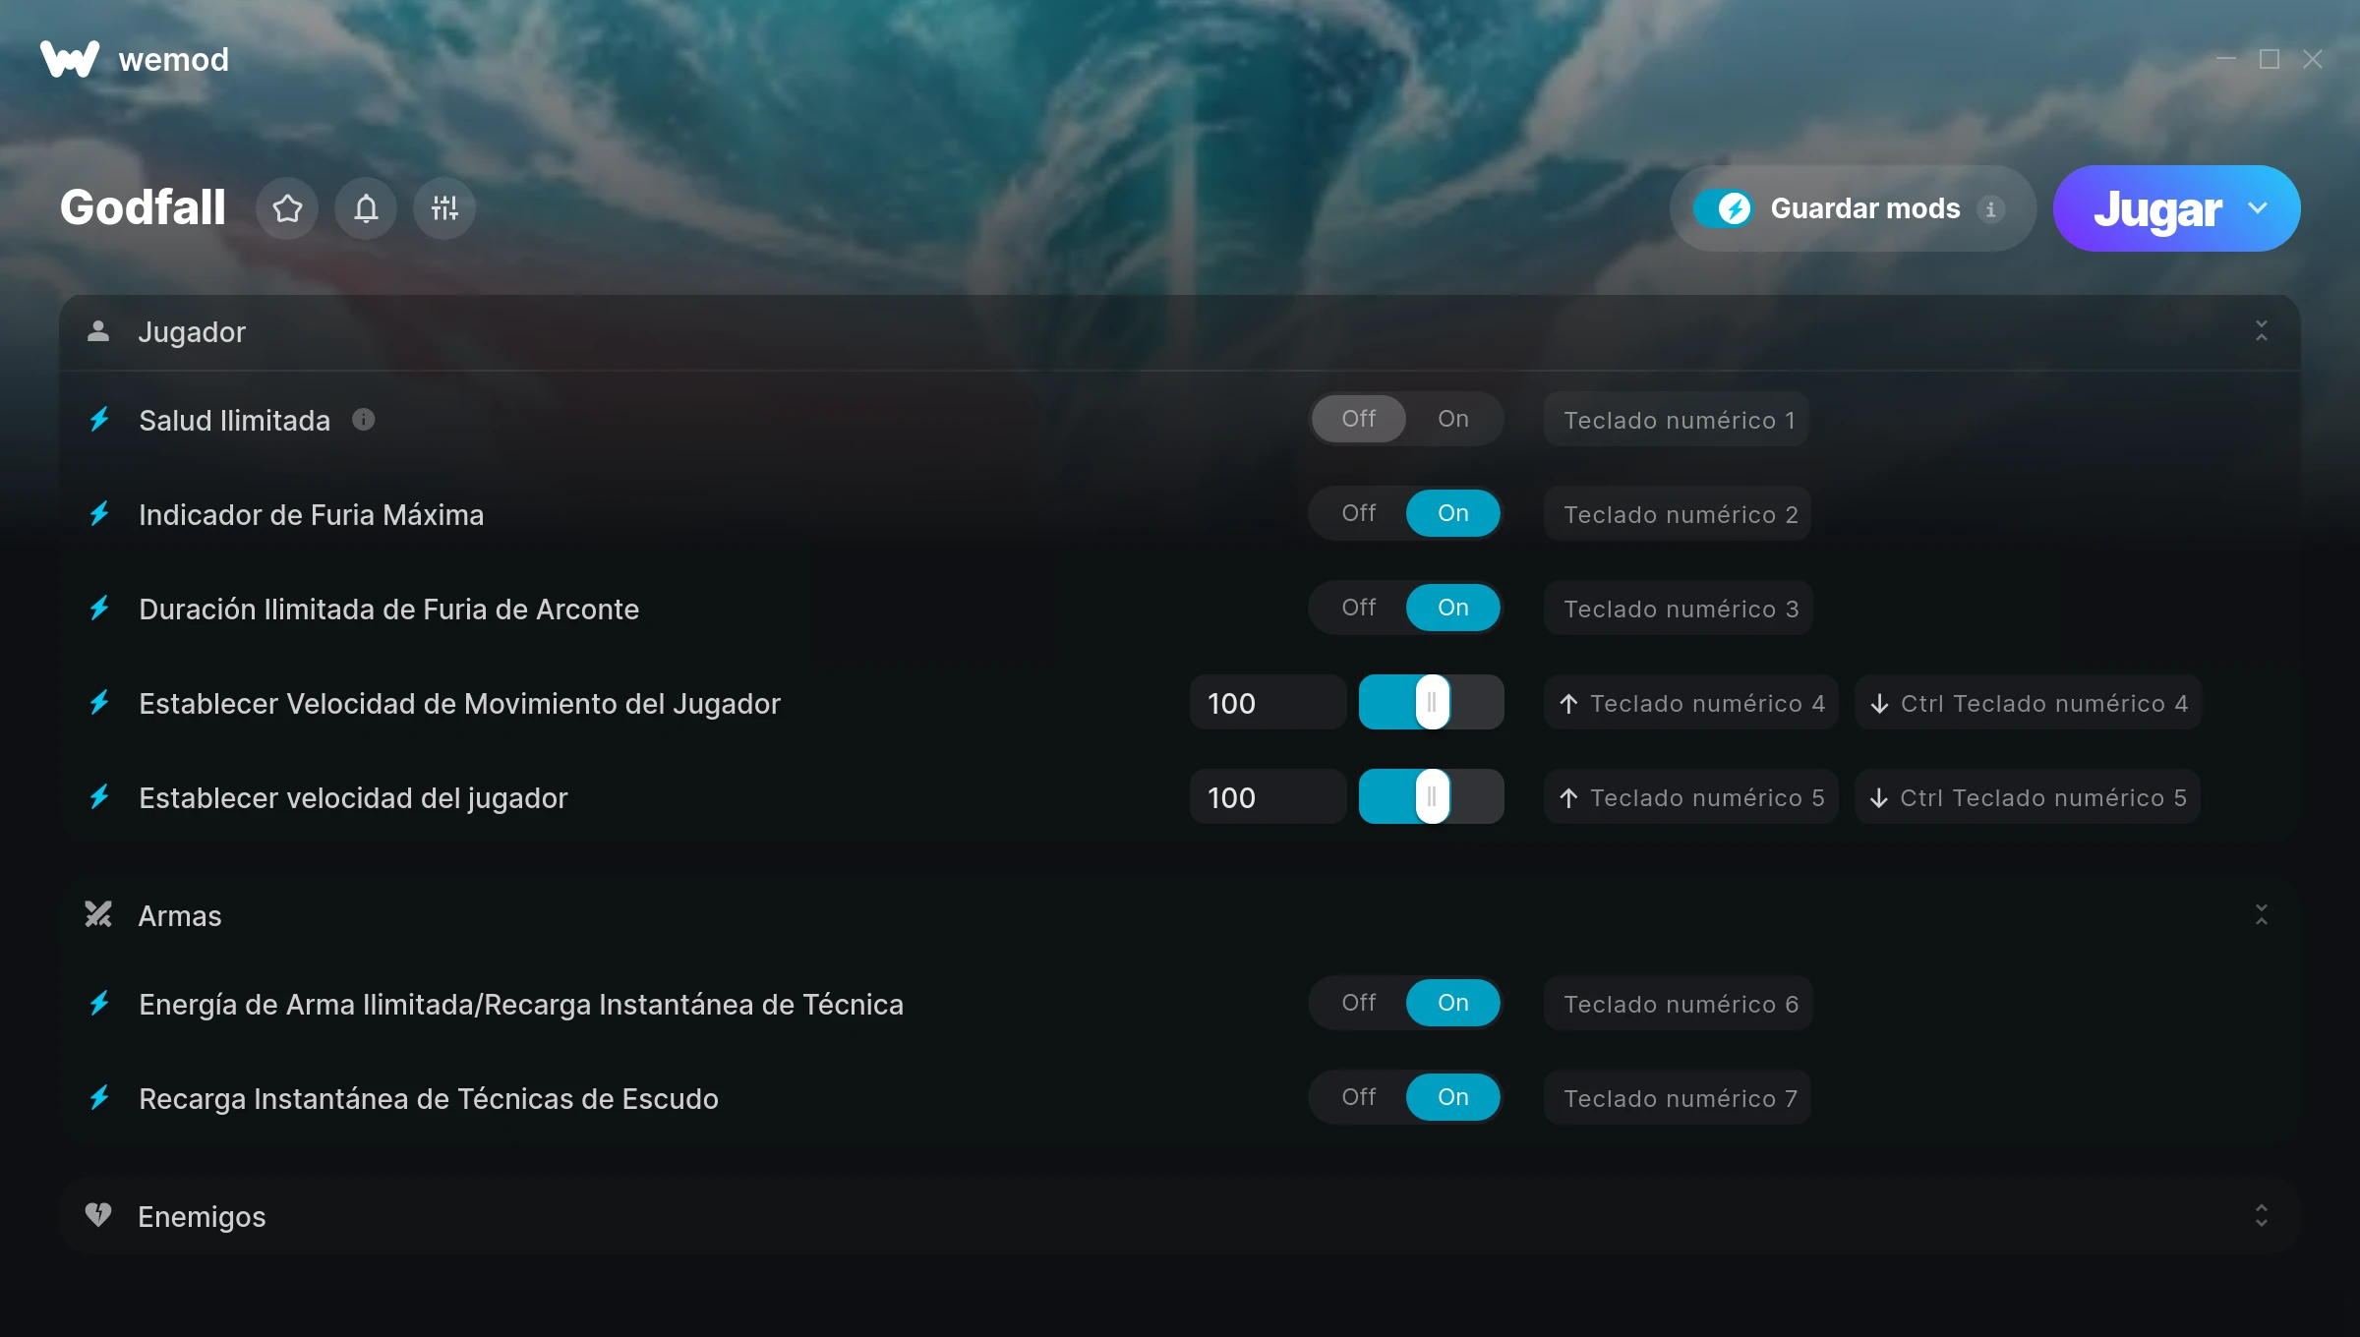Set Recarga Instantánea de Técnicas de Escudo Off

click(x=1359, y=1097)
